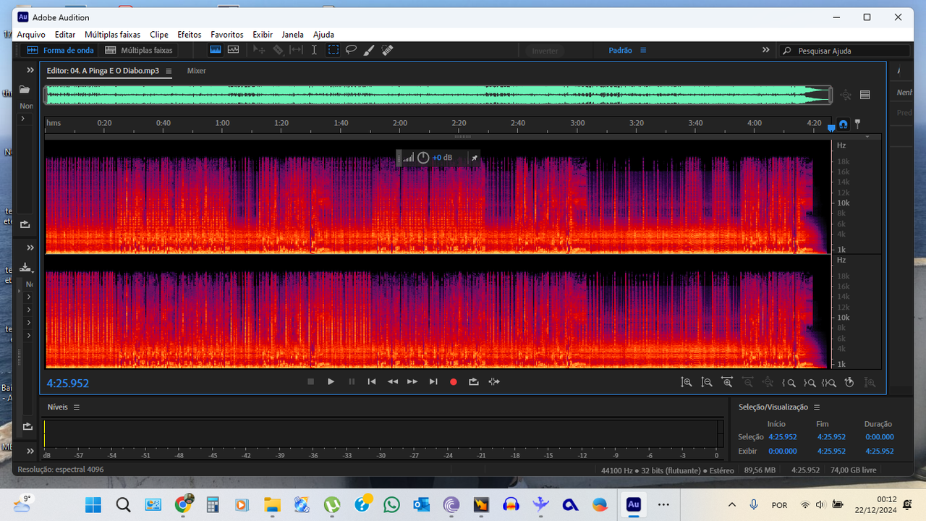Switch to Múltiplas faixas view
Screen dimensions: 926x521
pyautogui.click(x=139, y=50)
